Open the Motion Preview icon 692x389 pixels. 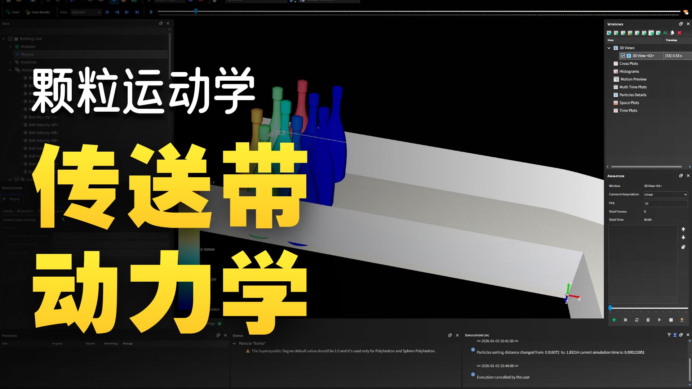coord(616,79)
